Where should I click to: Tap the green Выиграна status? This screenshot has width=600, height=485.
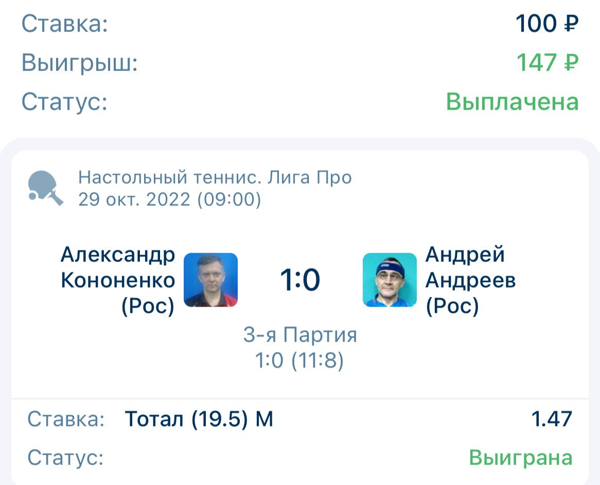click(520, 457)
